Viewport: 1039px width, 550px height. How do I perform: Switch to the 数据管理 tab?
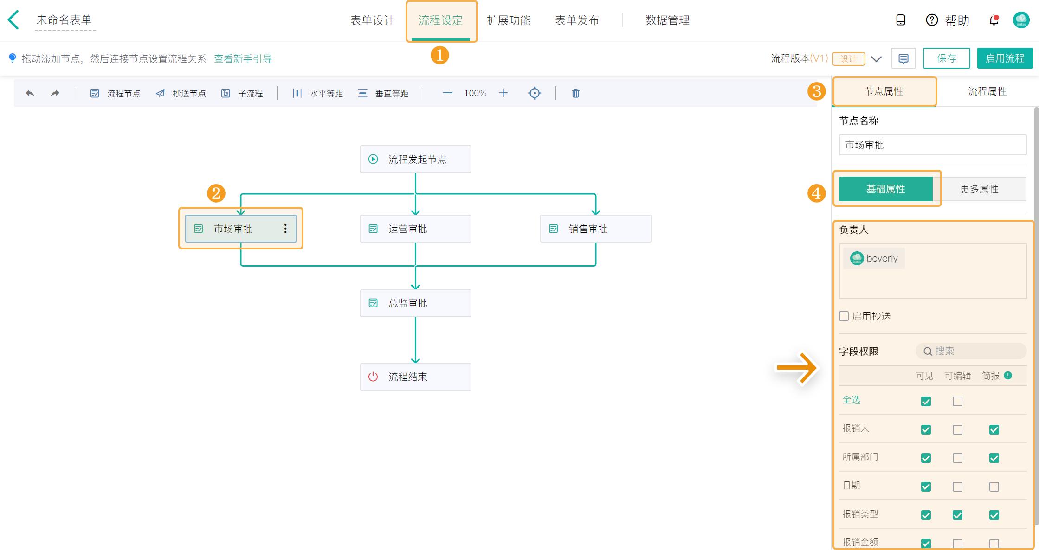(667, 20)
